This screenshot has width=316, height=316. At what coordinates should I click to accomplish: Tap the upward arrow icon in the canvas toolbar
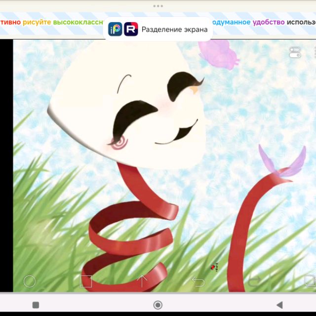142,281
